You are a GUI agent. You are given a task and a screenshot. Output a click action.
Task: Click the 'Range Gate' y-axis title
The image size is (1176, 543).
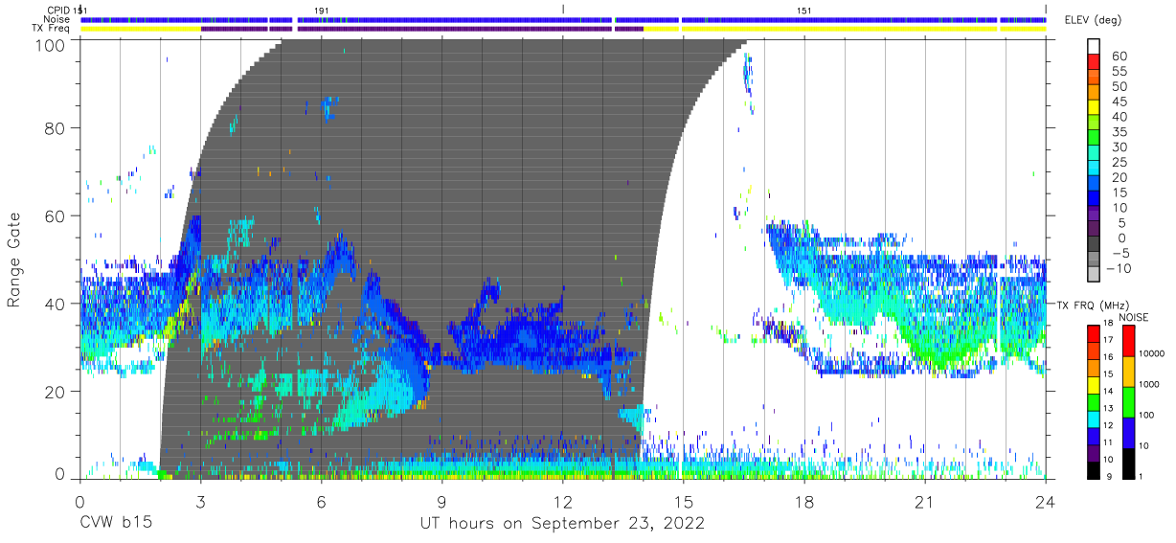(x=14, y=261)
